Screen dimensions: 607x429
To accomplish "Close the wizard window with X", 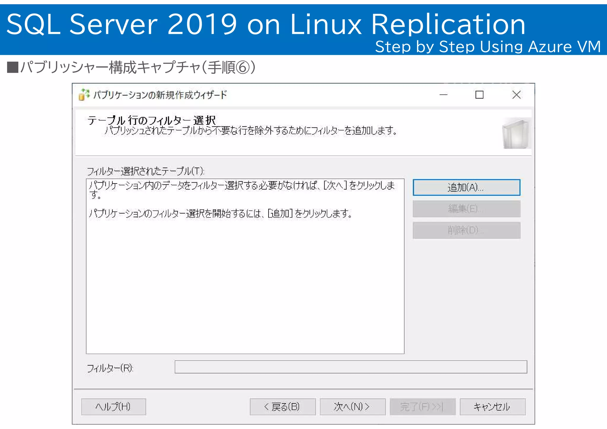I will point(516,95).
